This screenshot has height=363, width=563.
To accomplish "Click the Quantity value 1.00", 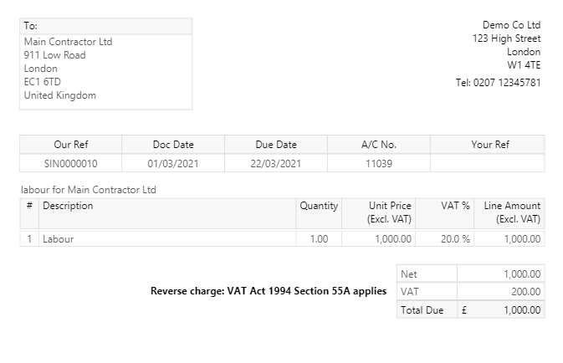I will pos(319,239).
